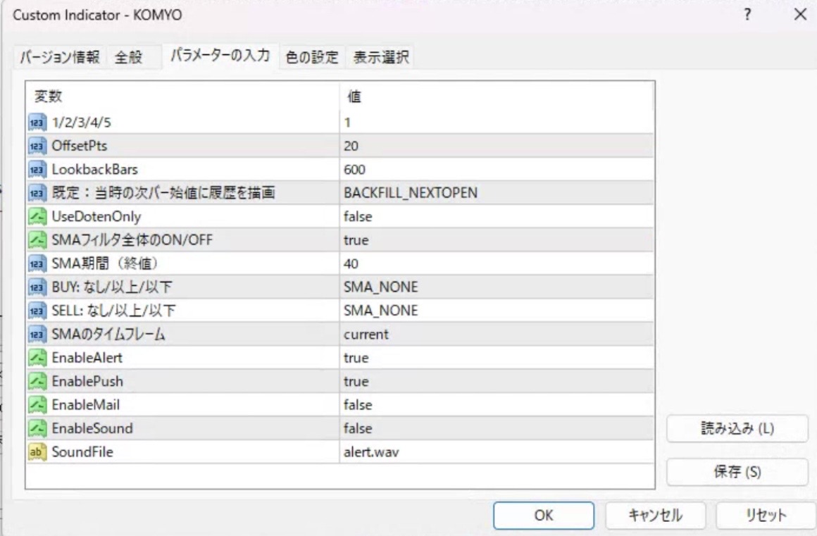Edit the SMA期間 value 40
Viewport: 817px width, 536px height.
497,263
